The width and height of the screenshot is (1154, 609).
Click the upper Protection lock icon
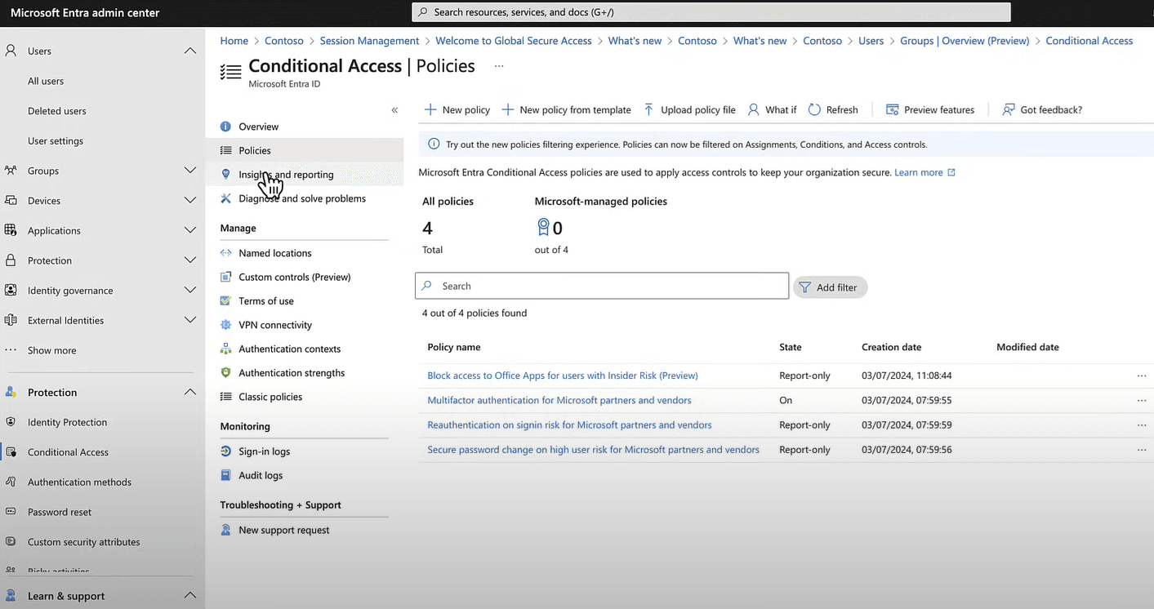(11, 260)
